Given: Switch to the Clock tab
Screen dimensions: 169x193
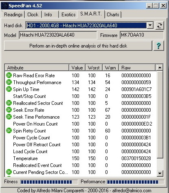Looking at the screenshot, I should [33, 15].
